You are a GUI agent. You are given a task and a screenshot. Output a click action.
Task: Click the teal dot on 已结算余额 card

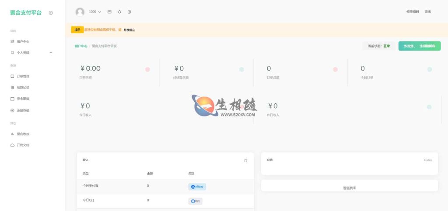coord(241,69)
